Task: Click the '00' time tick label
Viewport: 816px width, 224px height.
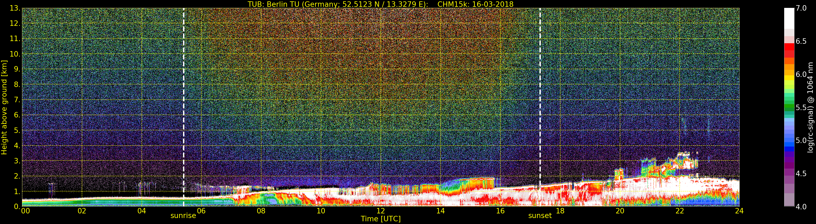Action: 25,211
